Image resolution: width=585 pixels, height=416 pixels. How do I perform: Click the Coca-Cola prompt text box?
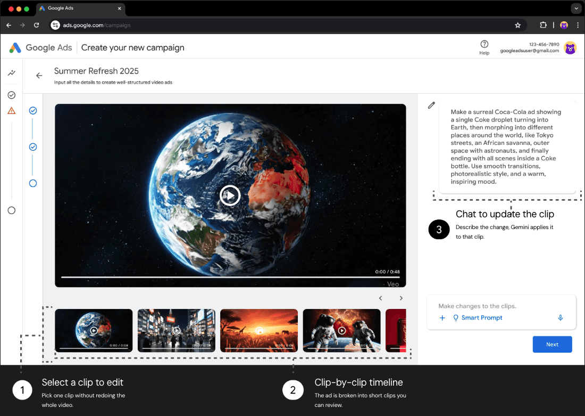point(507,146)
